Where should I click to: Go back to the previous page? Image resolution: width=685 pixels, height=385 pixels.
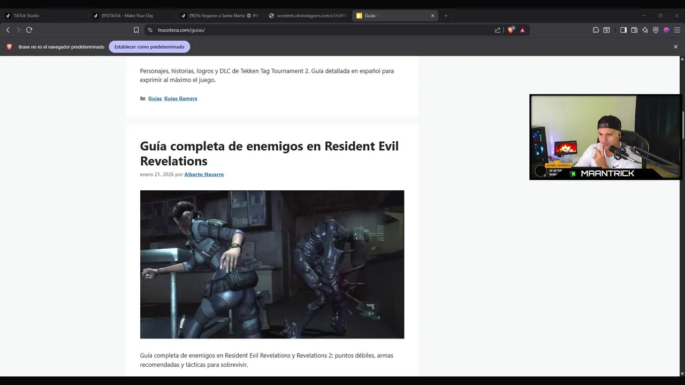coord(7,30)
